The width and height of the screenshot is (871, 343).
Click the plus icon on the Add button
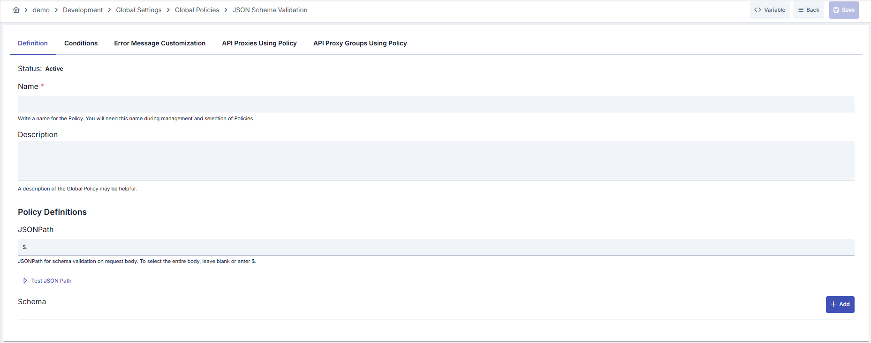coord(833,304)
